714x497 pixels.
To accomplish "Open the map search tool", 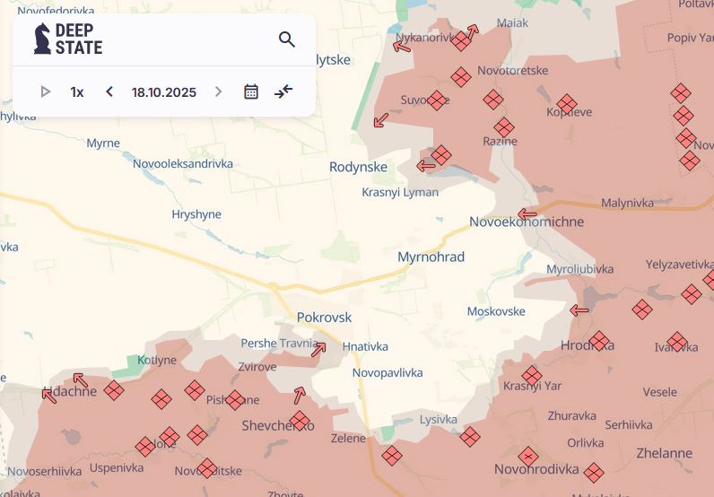I will click(287, 39).
